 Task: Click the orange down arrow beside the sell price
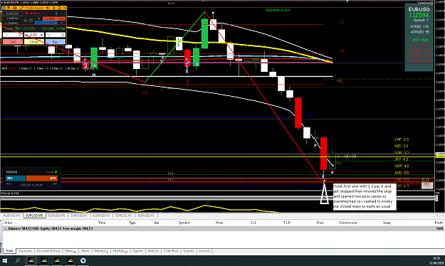click(39, 18)
